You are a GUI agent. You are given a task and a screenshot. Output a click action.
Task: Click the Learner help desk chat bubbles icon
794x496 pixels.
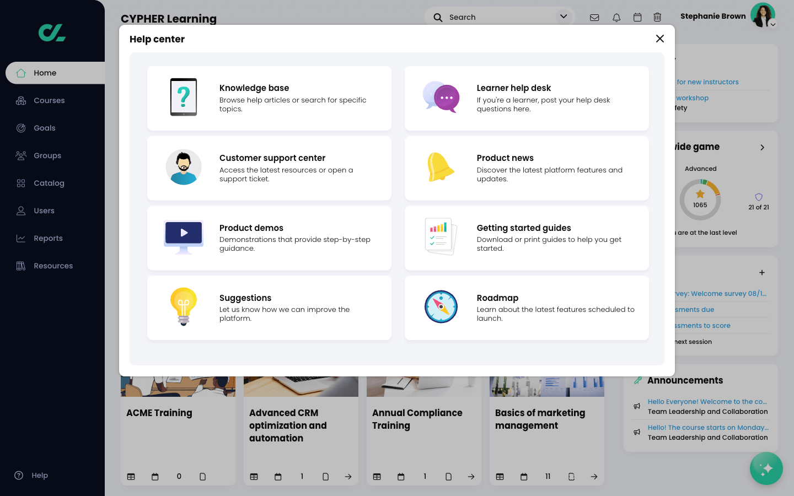click(x=441, y=97)
